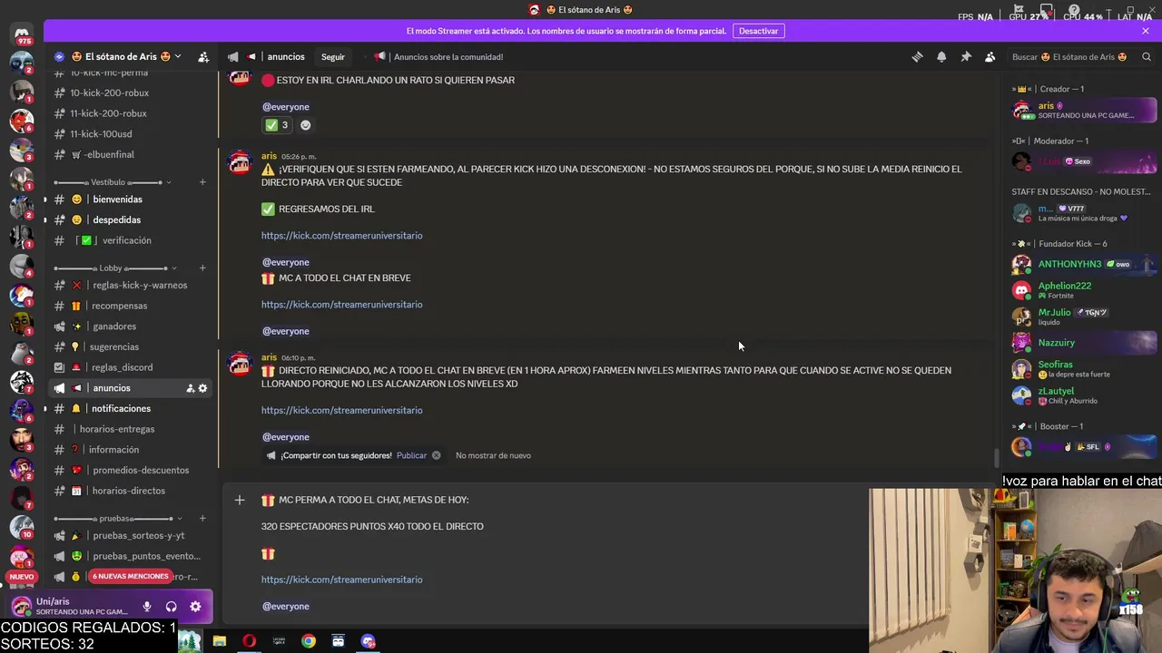Add channel to Lobby category plus
The height and width of the screenshot is (653, 1162).
tap(202, 268)
